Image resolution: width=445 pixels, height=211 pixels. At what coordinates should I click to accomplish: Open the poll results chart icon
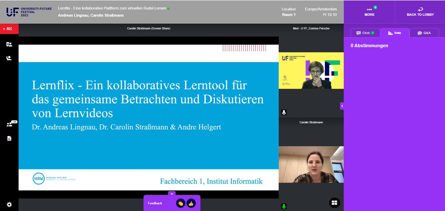(x=9, y=138)
